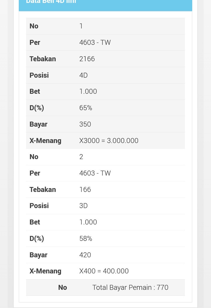The height and width of the screenshot is (308, 211).
Task: Select the Tebakan value 2166
Action: (x=87, y=59)
